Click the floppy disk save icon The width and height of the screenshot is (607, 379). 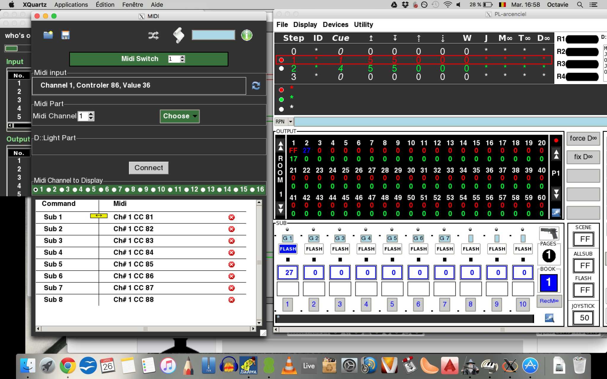pos(65,35)
